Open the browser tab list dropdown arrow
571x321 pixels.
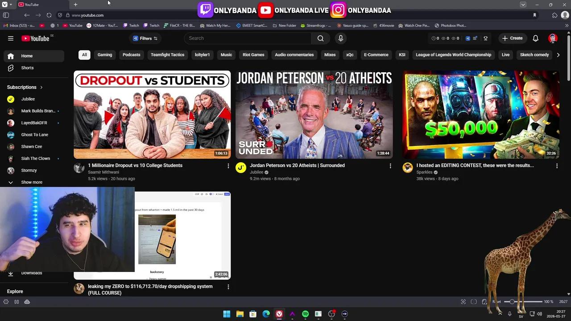pyautogui.click(x=522, y=4)
